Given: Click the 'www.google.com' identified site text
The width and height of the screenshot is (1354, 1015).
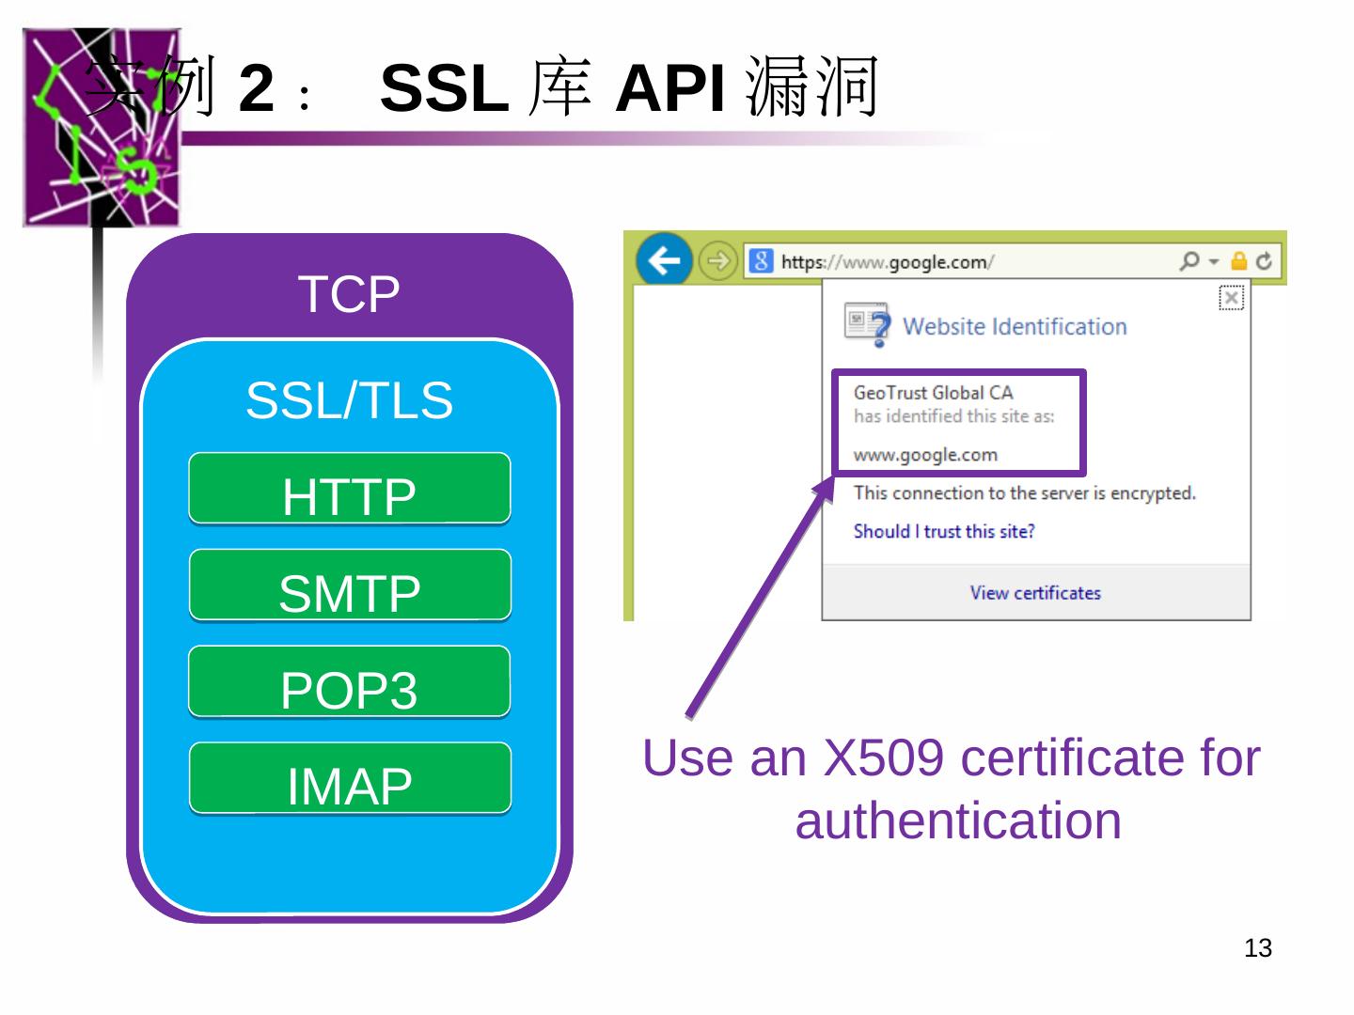Looking at the screenshot, I should pos(925,455).
